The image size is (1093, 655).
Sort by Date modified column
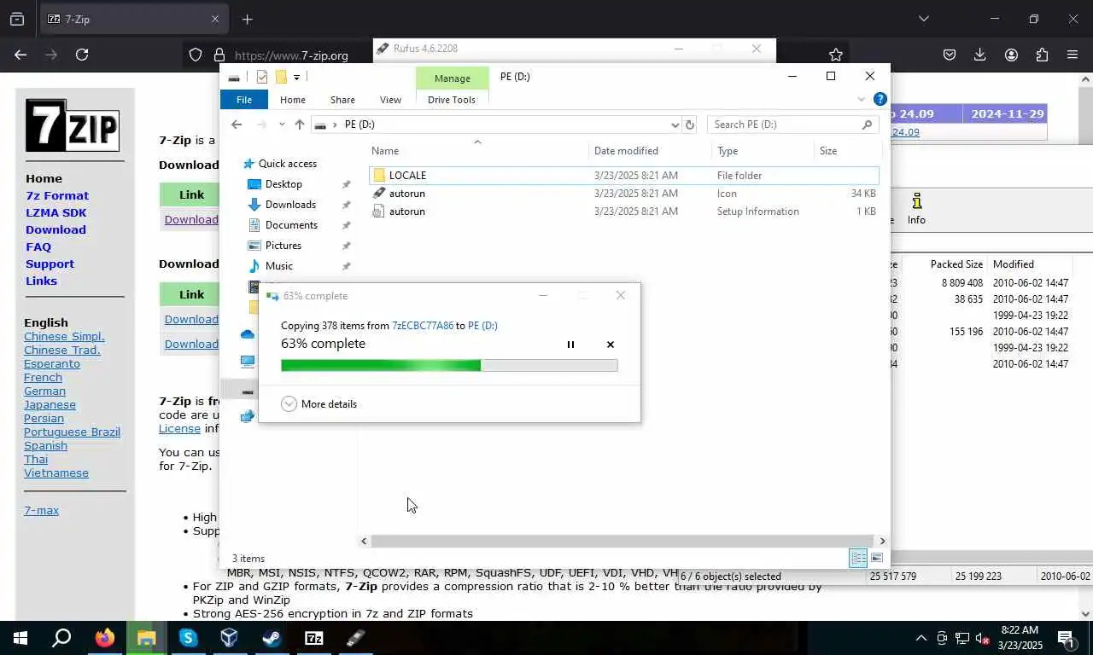point(626,151)
